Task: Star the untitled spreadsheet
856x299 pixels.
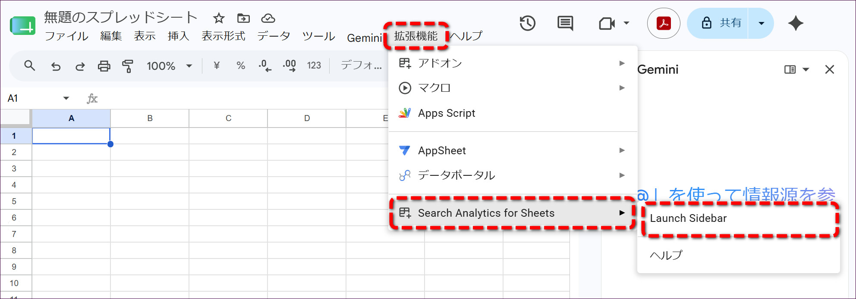Action: [x=219, y=18]
